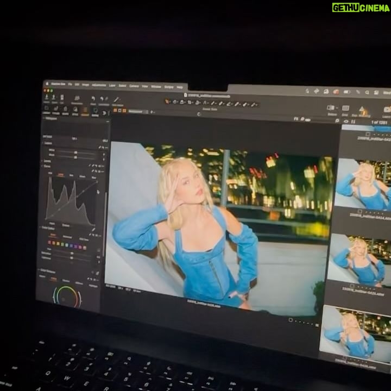
Task: Select the orange highlighted tool tab
Action: tap(85, 110)
